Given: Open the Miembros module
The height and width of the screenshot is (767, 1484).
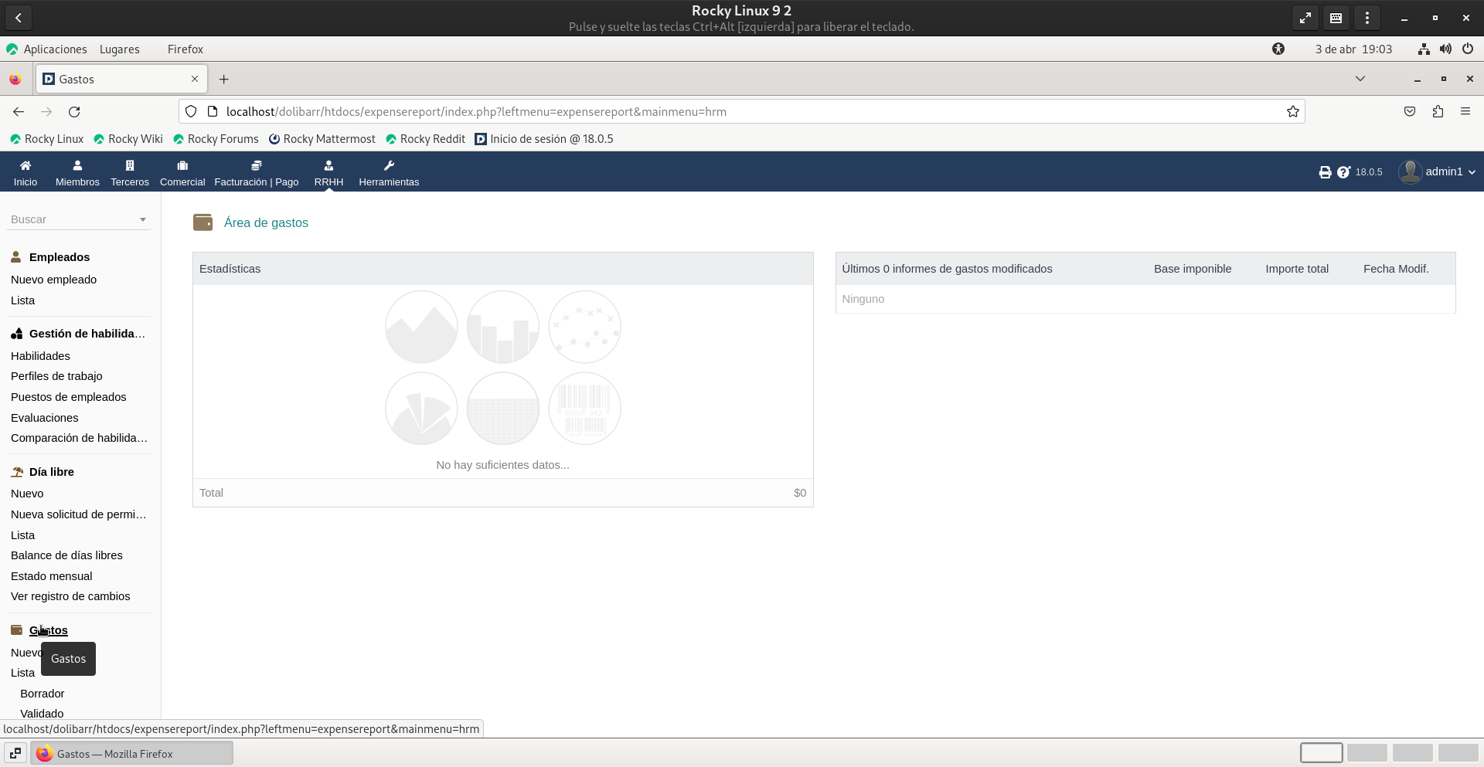Looking at the screenshot, I should pos(77,166).
